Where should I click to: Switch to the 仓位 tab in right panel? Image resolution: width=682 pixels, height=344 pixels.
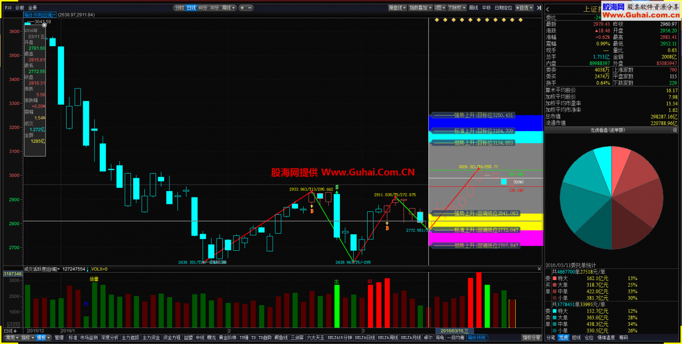(x=589, y=338)
